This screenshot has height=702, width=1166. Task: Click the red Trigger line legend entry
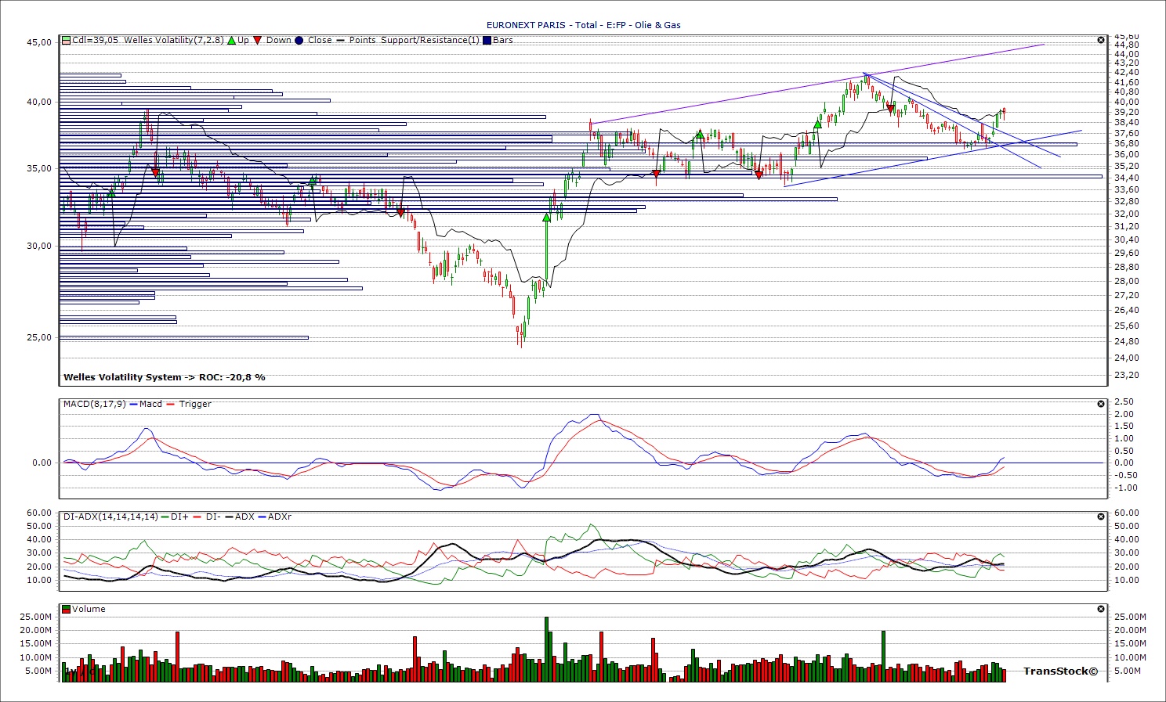pyautogui.click(x=188, y=404)
